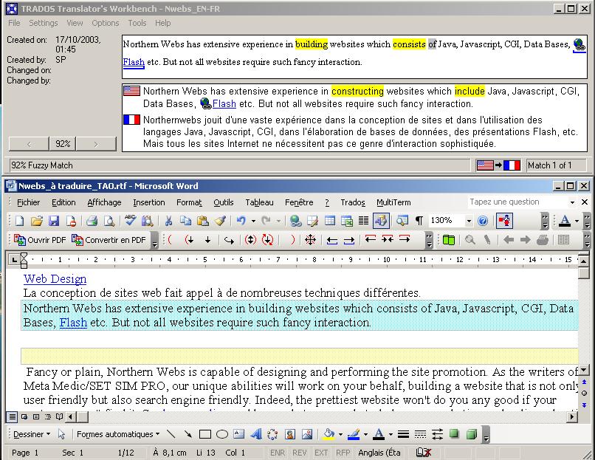This screenshot has height=460, width=595.
Task: Click the Tapez une question help field
Action: [517, 202]
